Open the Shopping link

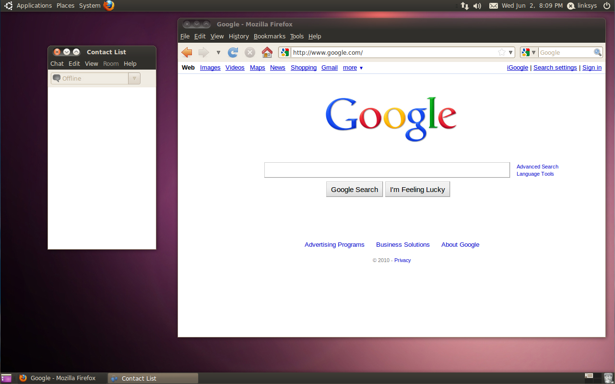(304, 68)
